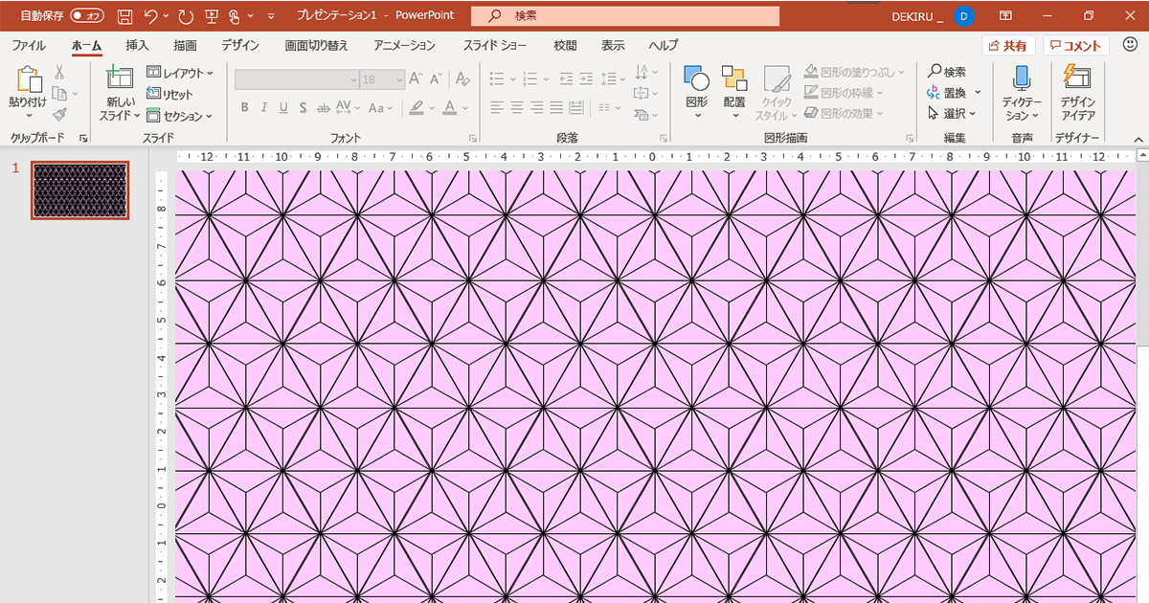
Task: Toggle align text right
Action: (x=537, y=107)
